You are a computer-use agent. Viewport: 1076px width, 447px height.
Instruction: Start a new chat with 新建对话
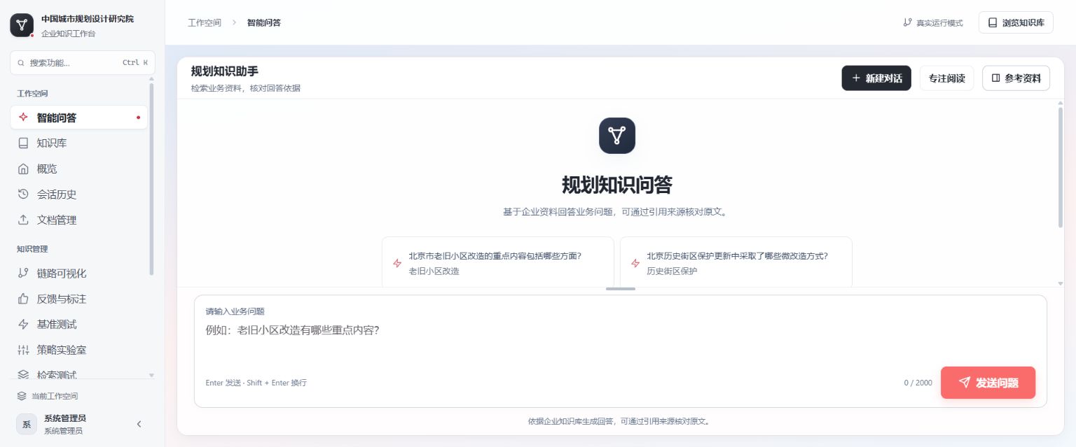click(876, 78)
